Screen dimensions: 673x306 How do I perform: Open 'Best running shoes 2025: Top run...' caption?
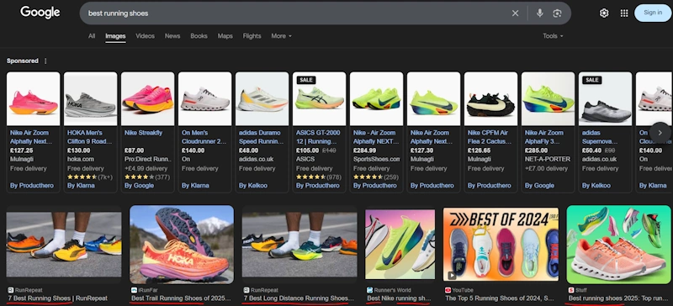click(x=618, y=298)
